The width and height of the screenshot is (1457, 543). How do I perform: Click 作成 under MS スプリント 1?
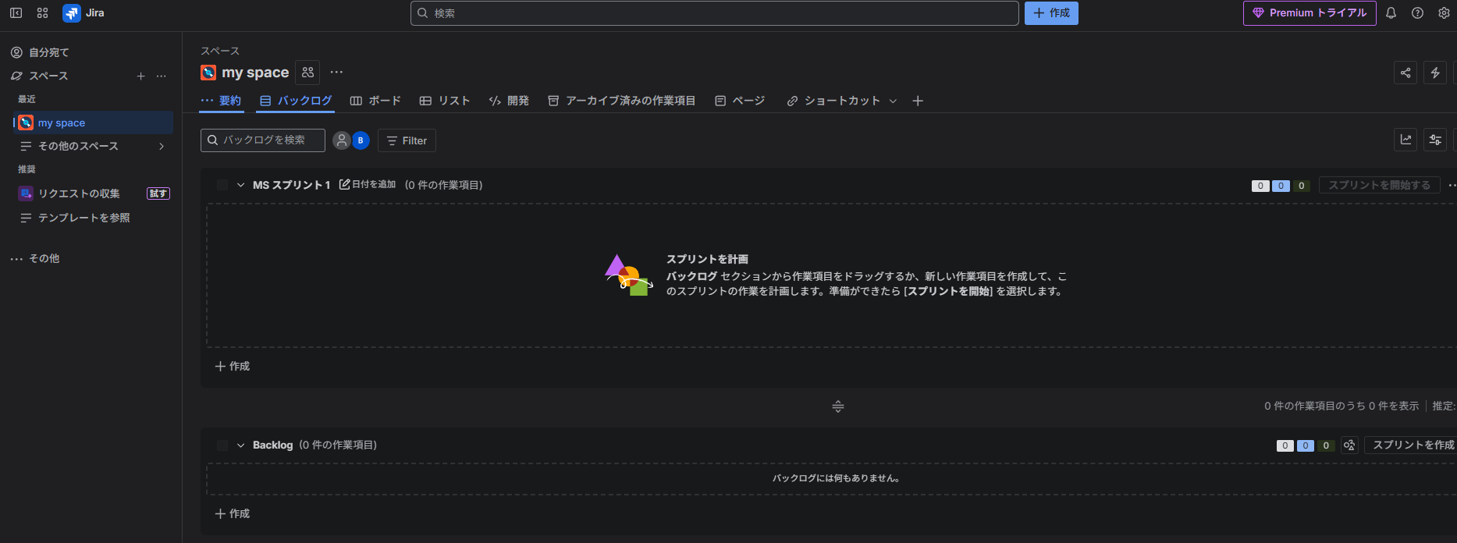coord(233,366)
